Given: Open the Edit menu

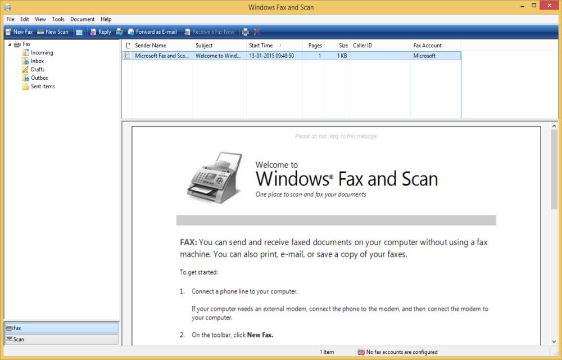Looking at the screenshot, I should tap(24, 19).
